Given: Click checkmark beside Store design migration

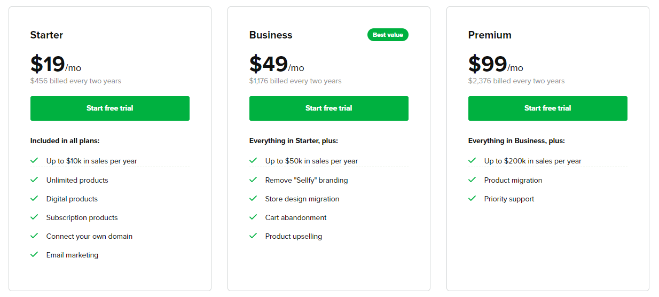Looking at the screenshot, I should [x=253, y=198].
